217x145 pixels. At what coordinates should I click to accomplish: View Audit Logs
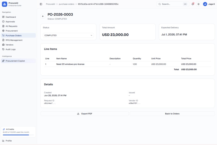click(18, 49)
